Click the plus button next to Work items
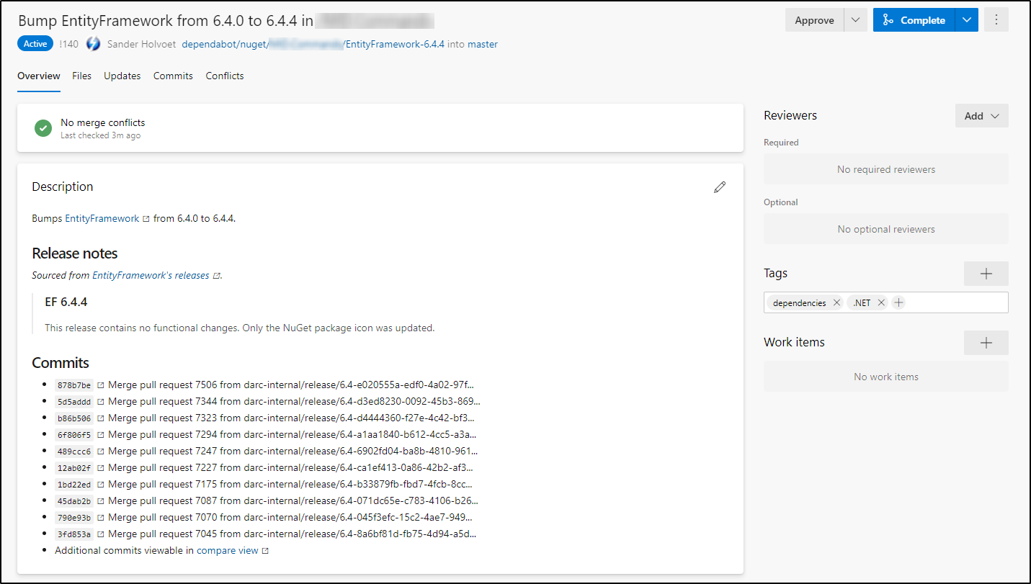The width and height of the screenshot is (1031, 584). (x=986, y=343)
